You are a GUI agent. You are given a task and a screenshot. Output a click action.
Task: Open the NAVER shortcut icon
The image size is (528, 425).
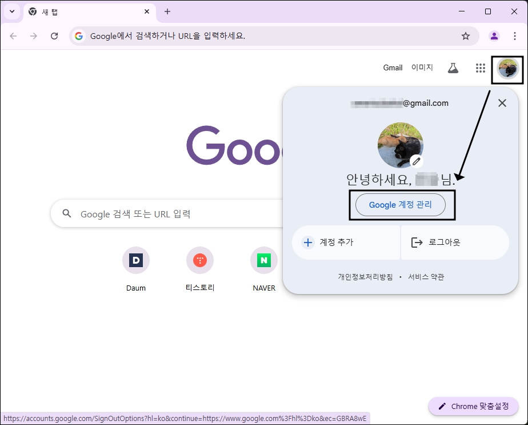click(263, 260)
